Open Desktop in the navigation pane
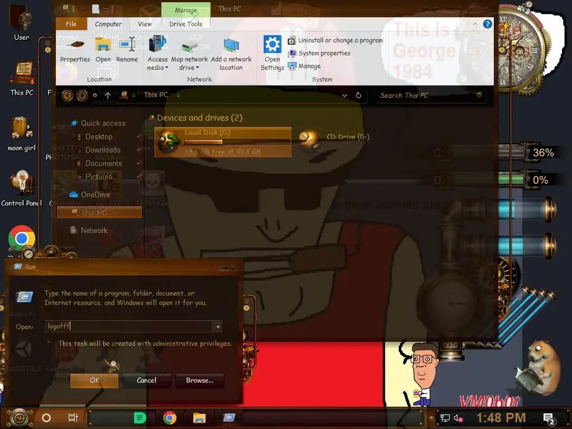 (x=99, y=137)
